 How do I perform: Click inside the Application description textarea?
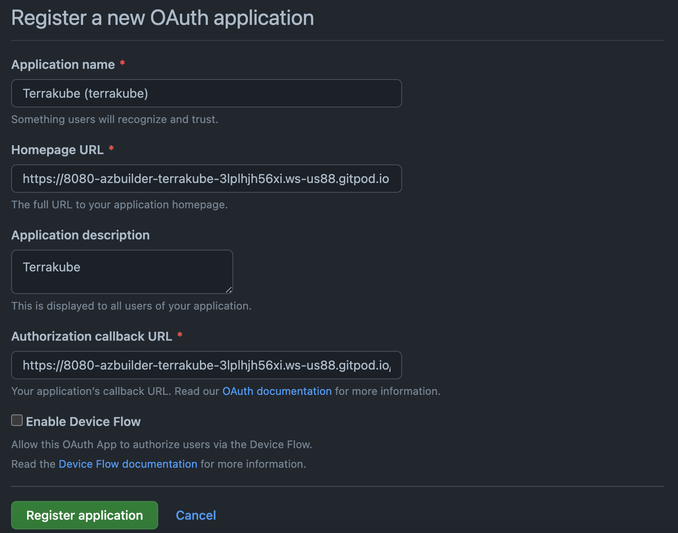click(x=122, y=272)
